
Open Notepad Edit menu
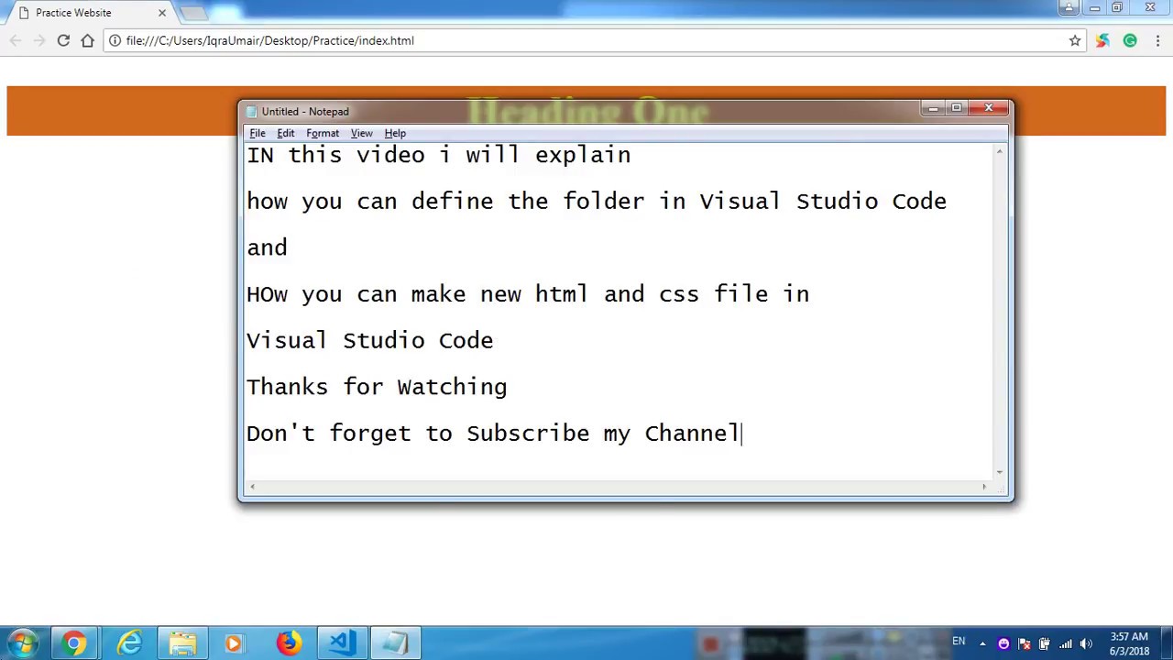[286, 133]
